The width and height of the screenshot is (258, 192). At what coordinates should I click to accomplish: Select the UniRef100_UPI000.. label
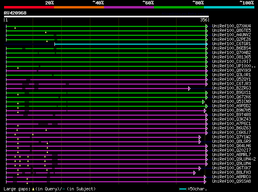tap(234, 66)
